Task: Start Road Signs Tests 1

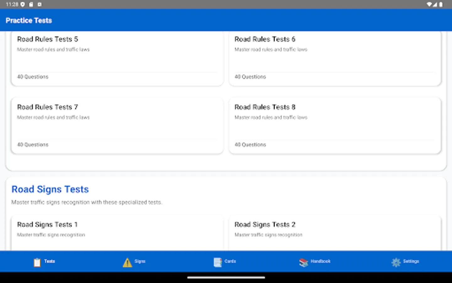Action: point(117,230)
